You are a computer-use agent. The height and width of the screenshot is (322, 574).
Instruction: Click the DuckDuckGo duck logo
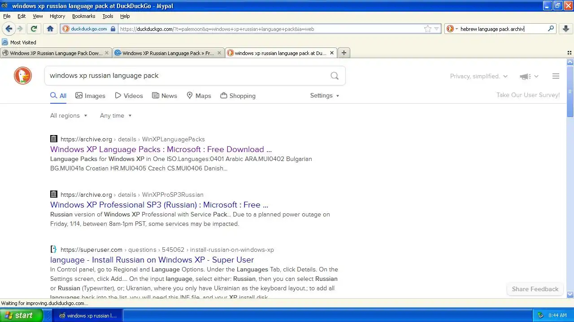point(23,76)
